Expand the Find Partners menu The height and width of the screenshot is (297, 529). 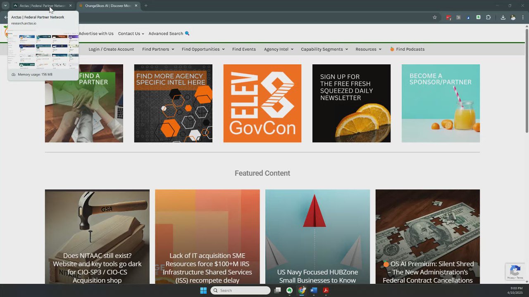(158, 49)
